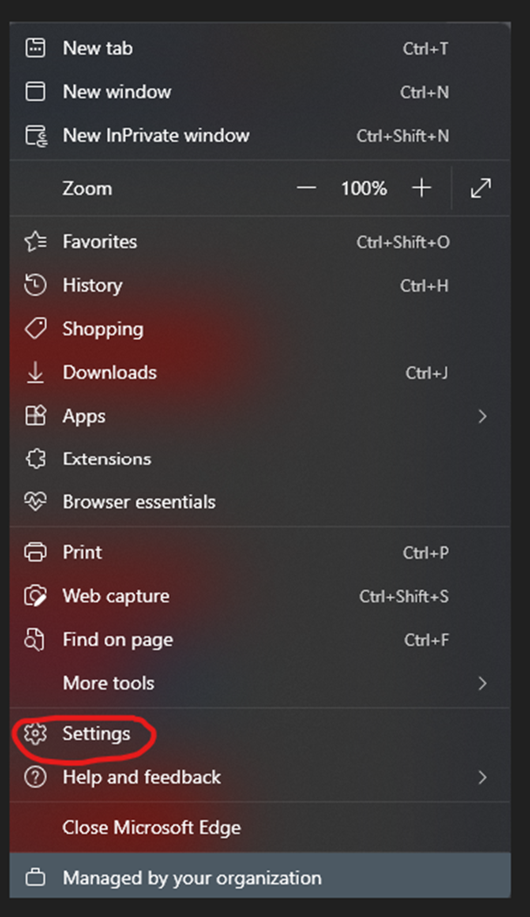Click the Downloads arrow icon
Screen dimensions: 530x917
pyautogui.click(x=35, y=372)
